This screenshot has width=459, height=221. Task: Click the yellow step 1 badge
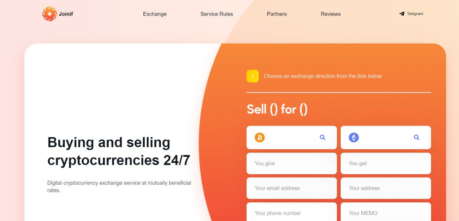pos(252,76)
